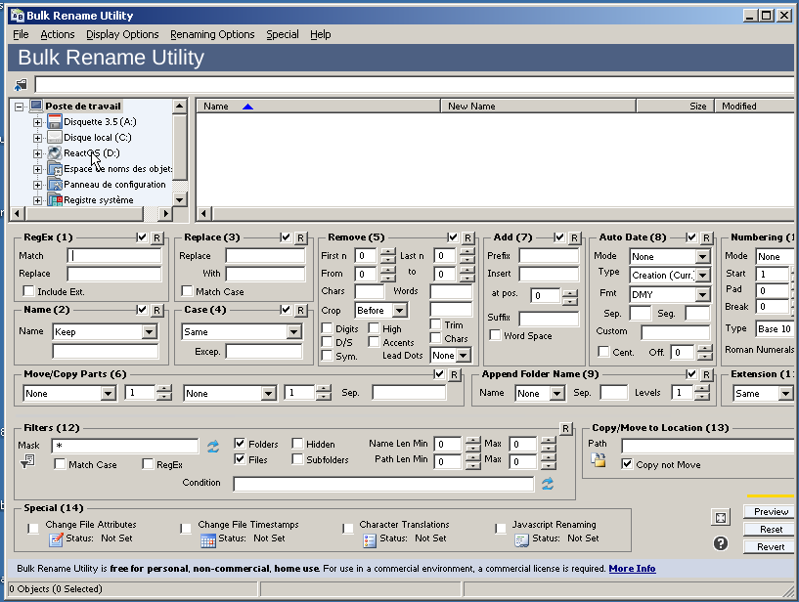
Task: Reset the RegEx (1) group via R button
Action: click(x=156, y=237)
